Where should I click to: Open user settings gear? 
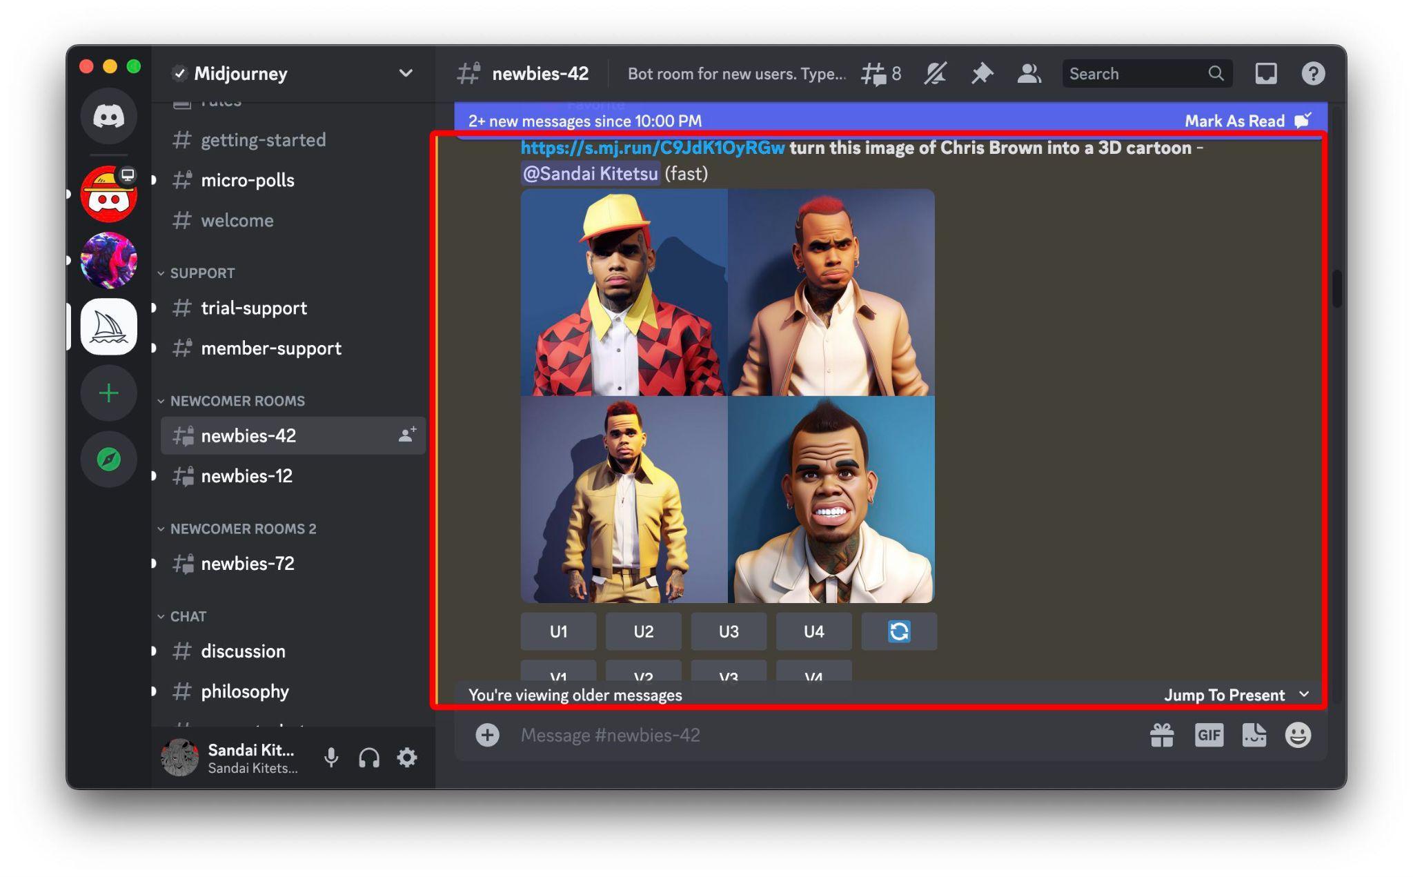[407, 758]
